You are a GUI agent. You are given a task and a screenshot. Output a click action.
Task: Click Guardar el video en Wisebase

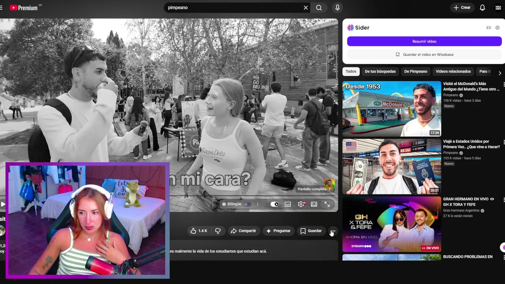(424, 54)
